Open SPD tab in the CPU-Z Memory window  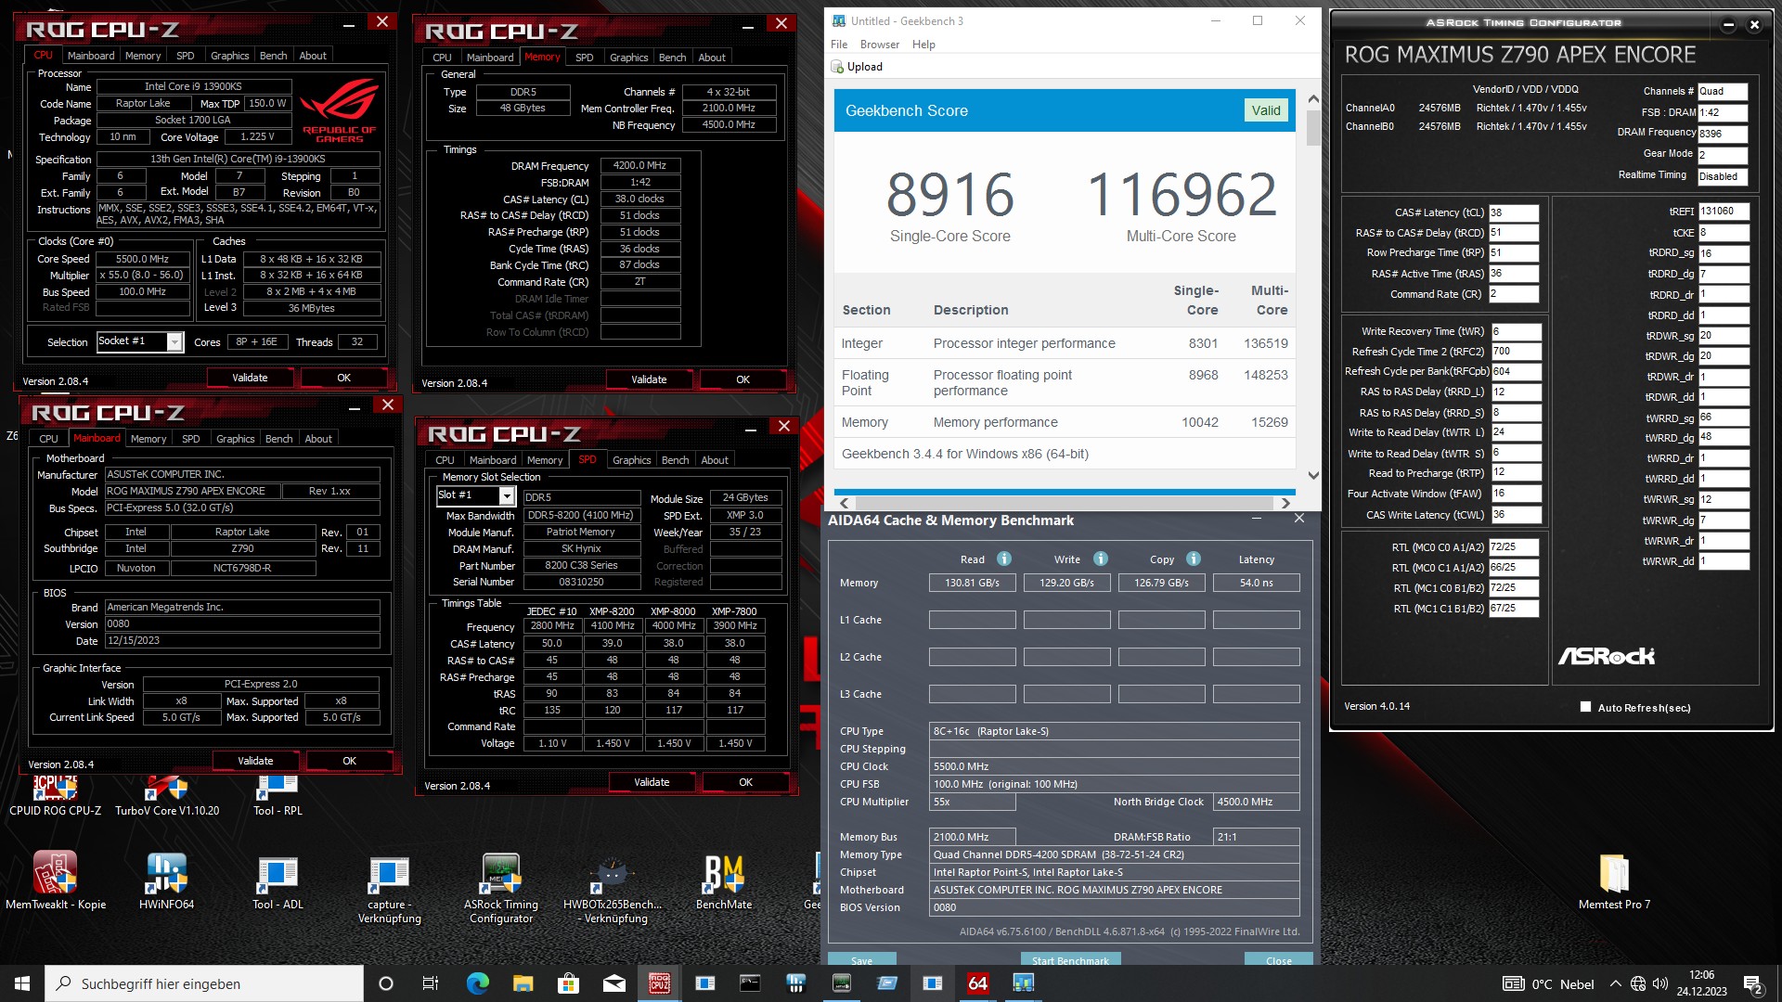(x=585, y=58)
